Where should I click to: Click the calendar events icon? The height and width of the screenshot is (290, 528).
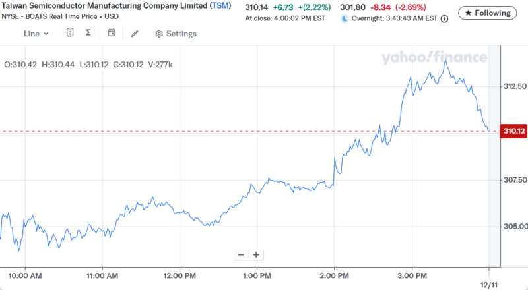pos(112,33)
